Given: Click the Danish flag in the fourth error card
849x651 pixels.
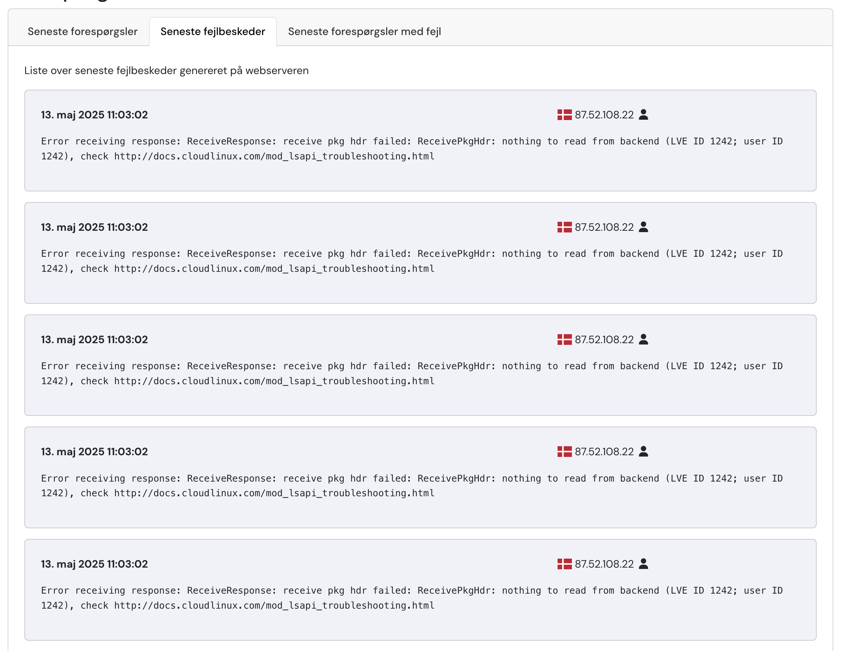Looking at the screenshot, I should [564, 452].
